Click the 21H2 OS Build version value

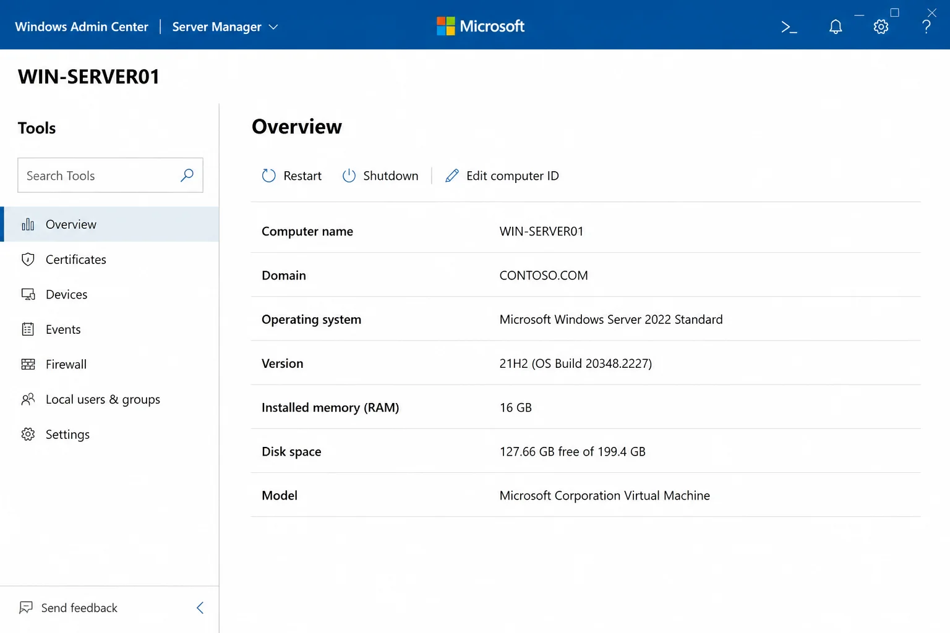(x=576, y=363)
